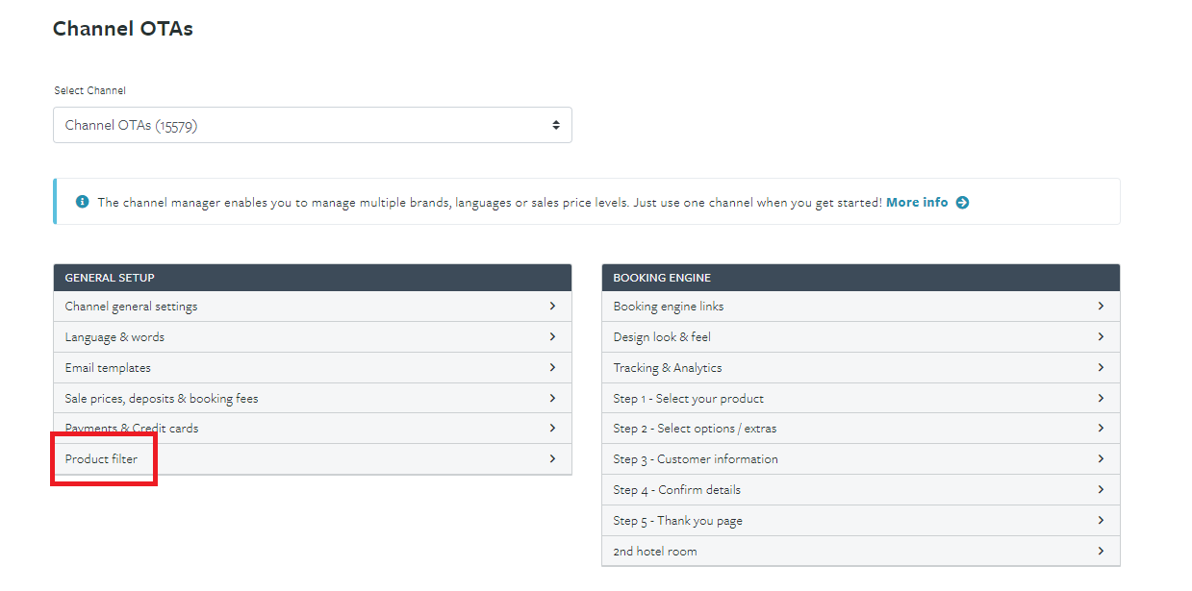Click the dropdown arrows in channel selector
Viewport: 1192px width, 591px height.
click(x=555, y=125)
